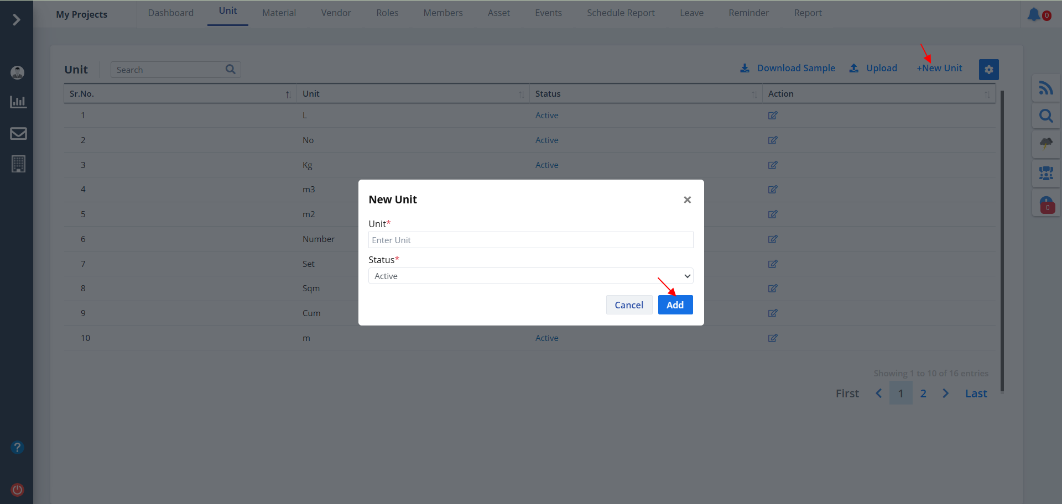Click the team members group icon
Screen dimensions: 1062x504
[x=1045, y=174]
